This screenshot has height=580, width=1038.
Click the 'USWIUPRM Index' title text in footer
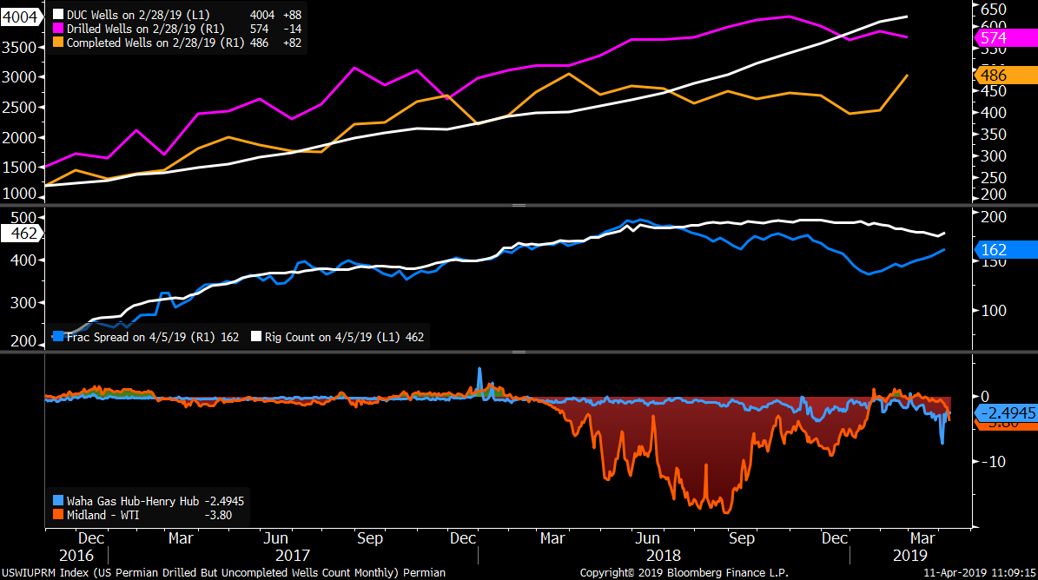(46, 573)
